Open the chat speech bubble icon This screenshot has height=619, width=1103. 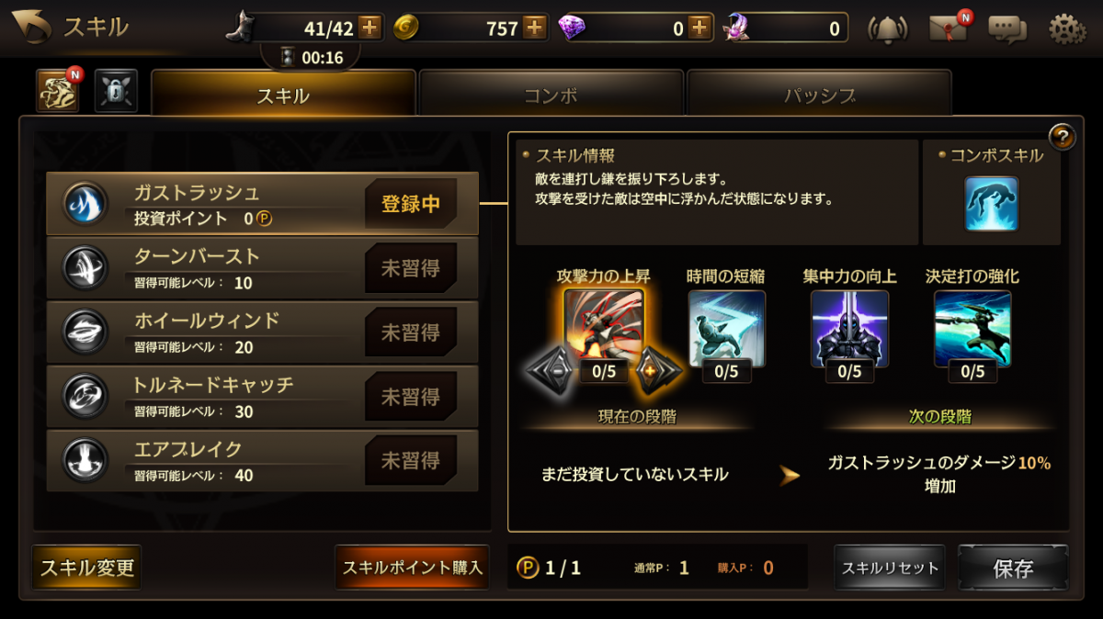(x=1007, y=29)
